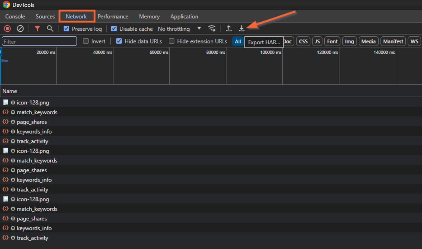Viewport: 422px width, 249px height.
Task: Click the timeline overview at 100000 ms
Action: pos(271,52)
